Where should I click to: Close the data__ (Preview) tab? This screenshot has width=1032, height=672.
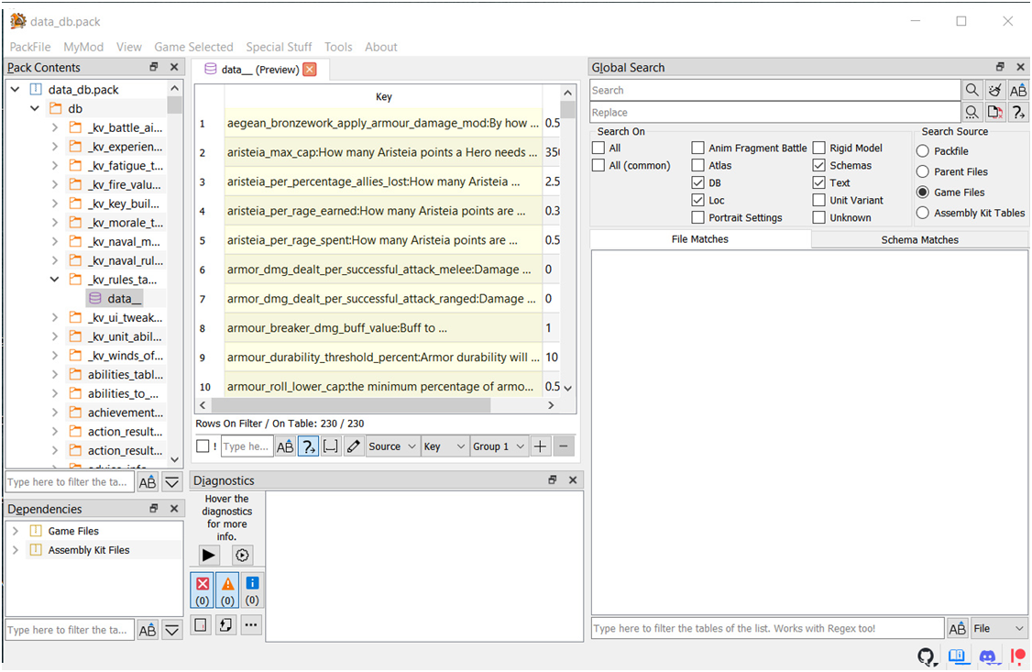(310, 69)
